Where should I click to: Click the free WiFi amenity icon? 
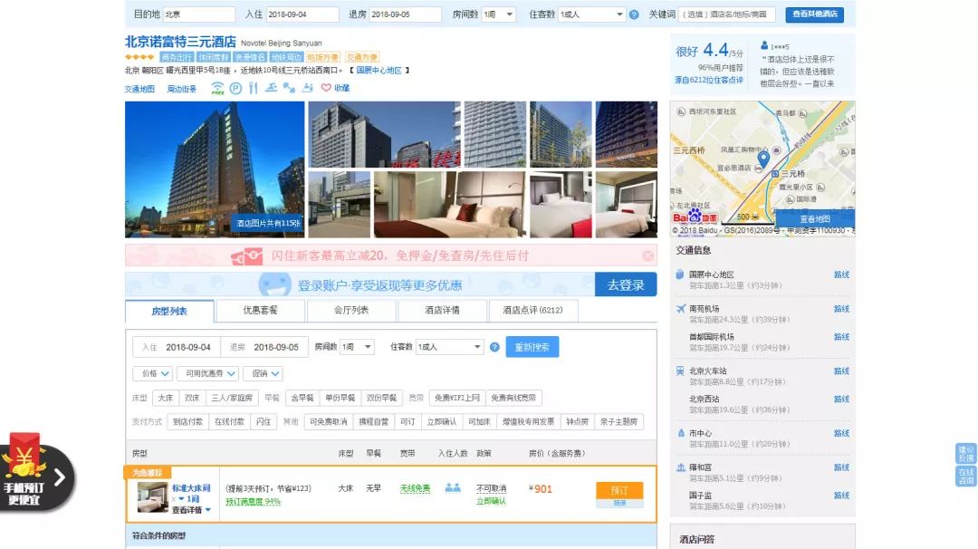pyautogui.click(x=217, y=88)
